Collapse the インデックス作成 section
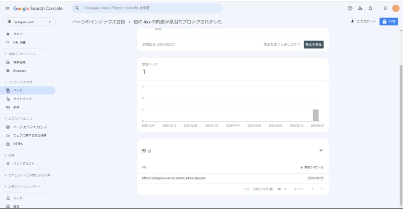 coord(19,82)
